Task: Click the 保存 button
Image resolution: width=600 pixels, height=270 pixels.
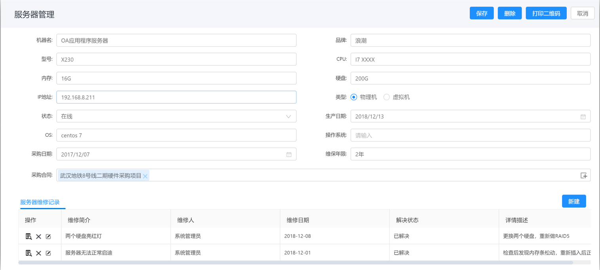Action: (x=481, y=13)
